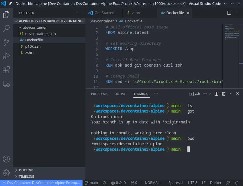Synchronize changes with sync icon
Screen dimensions: 243x186
tap(105, 183)
